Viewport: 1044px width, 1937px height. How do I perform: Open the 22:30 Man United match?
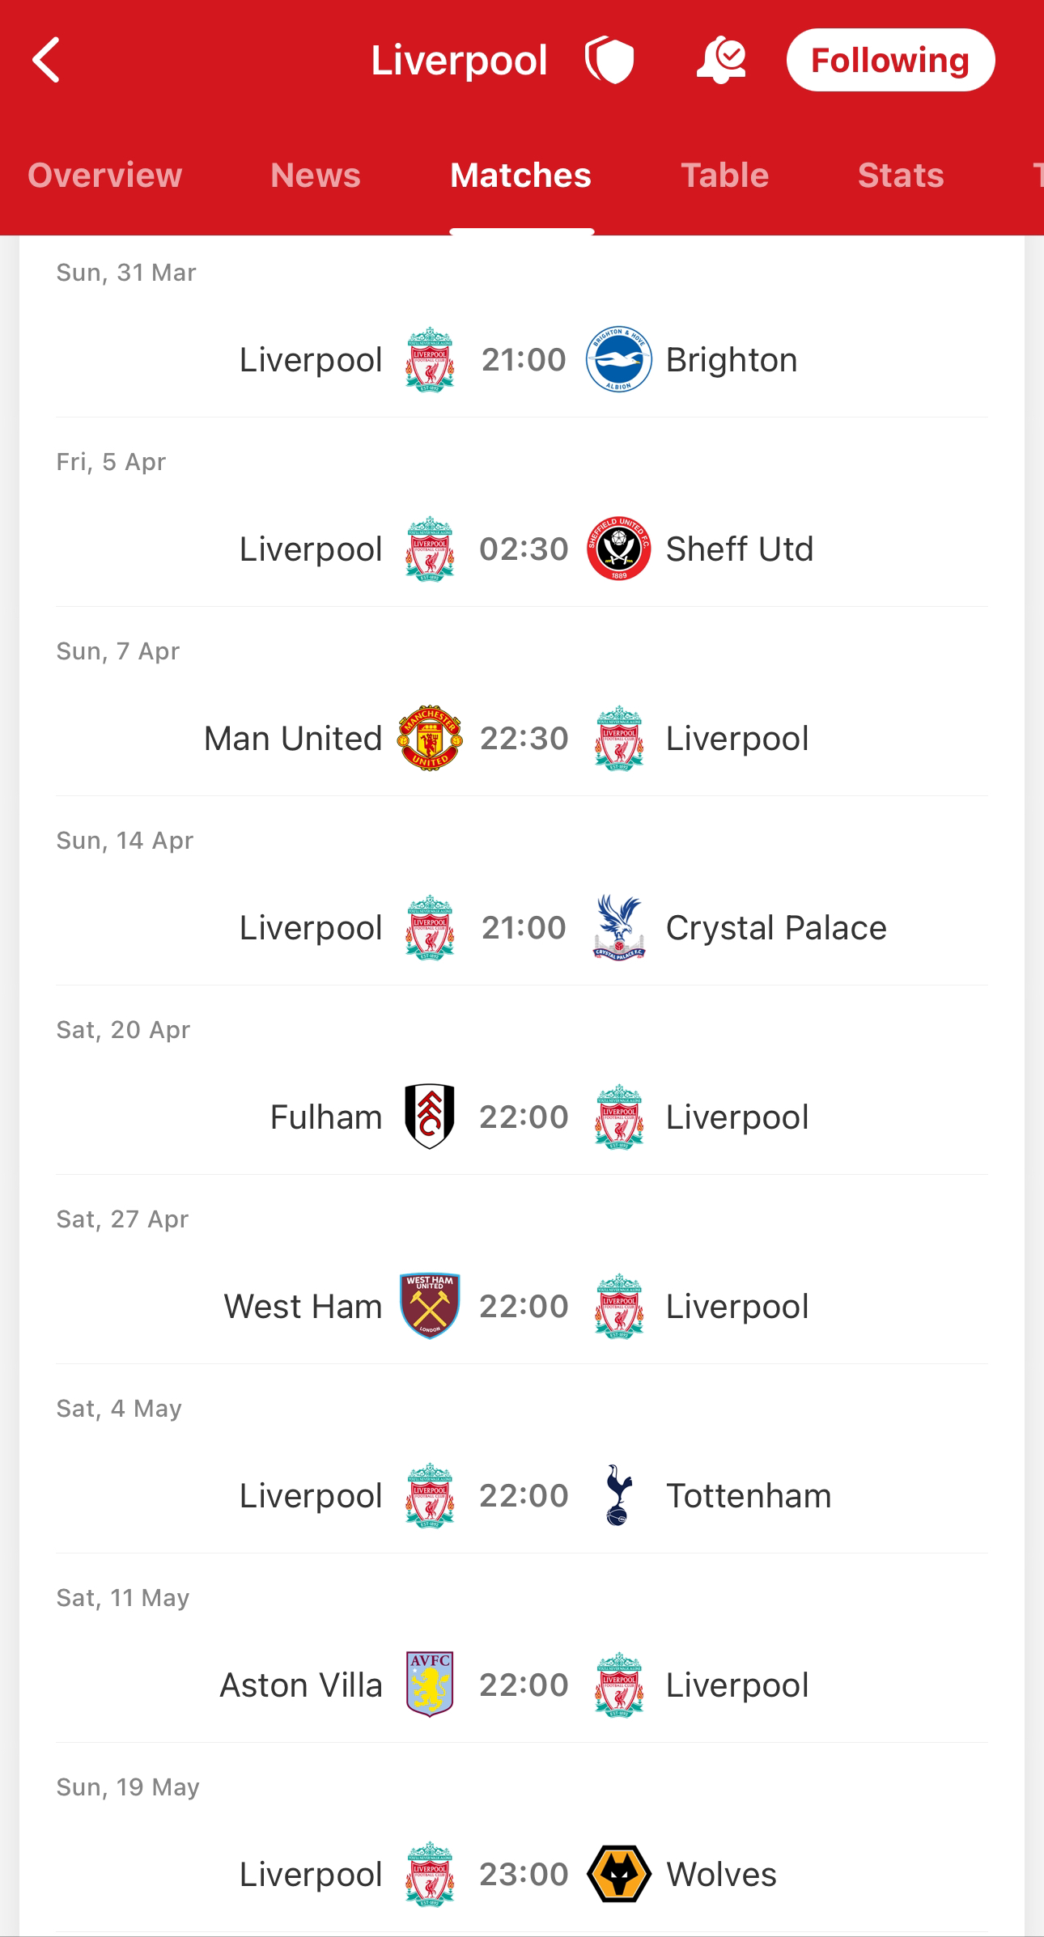coord(524,738)
